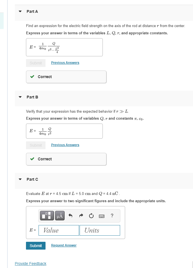Screen dimensions: 193x268
Task: Click the green checkmark in Part A
Action: 32,77
